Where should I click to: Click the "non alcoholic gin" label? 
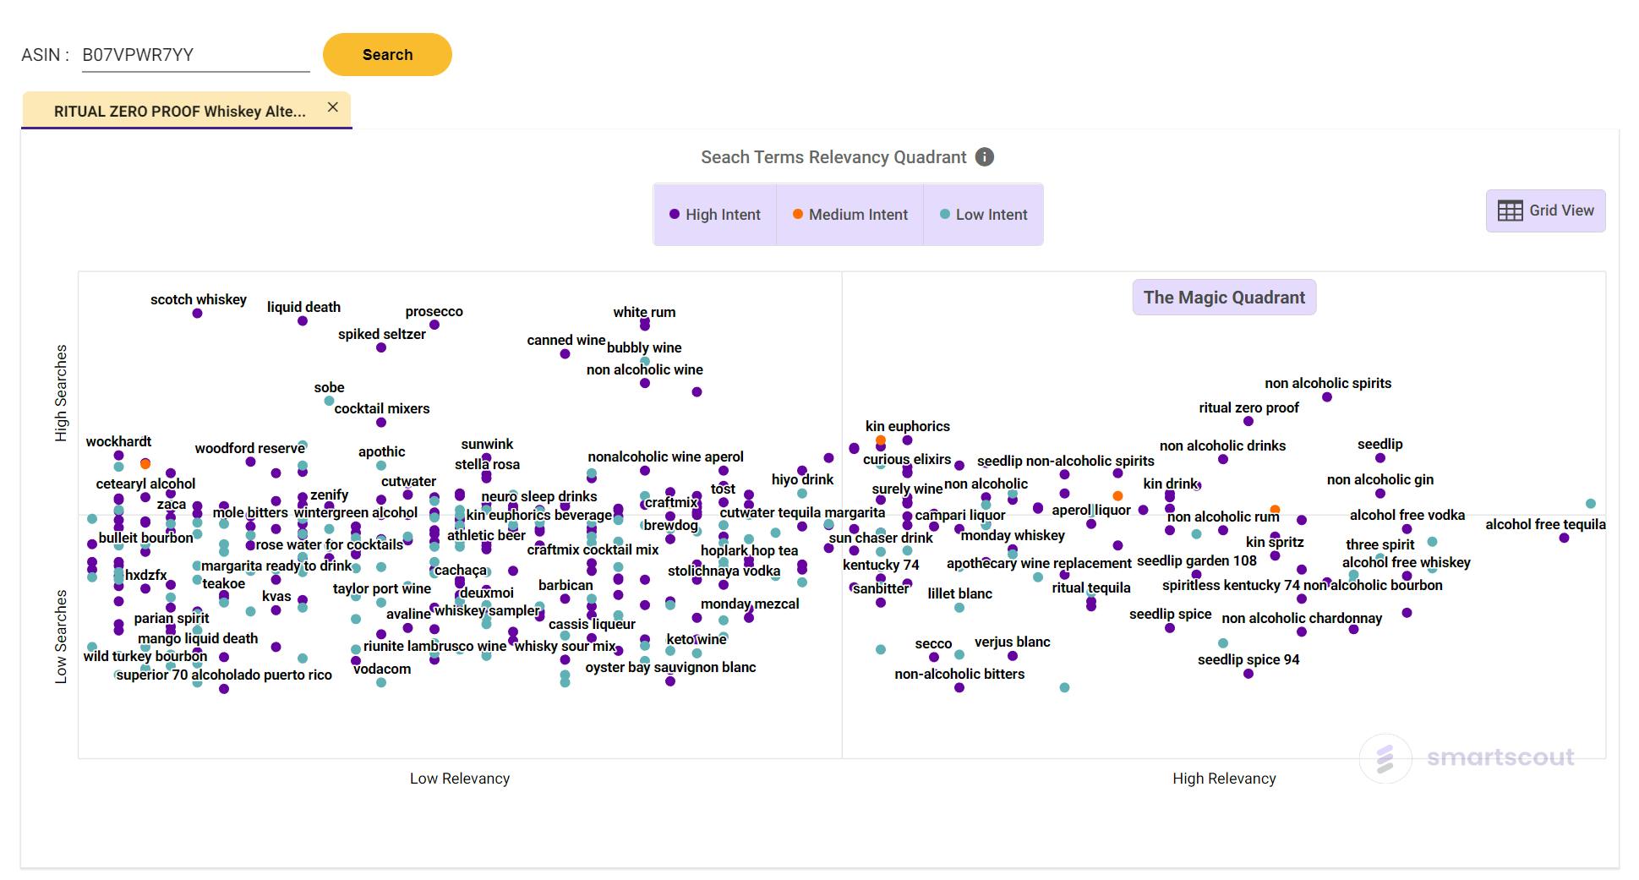point(1380,479)
